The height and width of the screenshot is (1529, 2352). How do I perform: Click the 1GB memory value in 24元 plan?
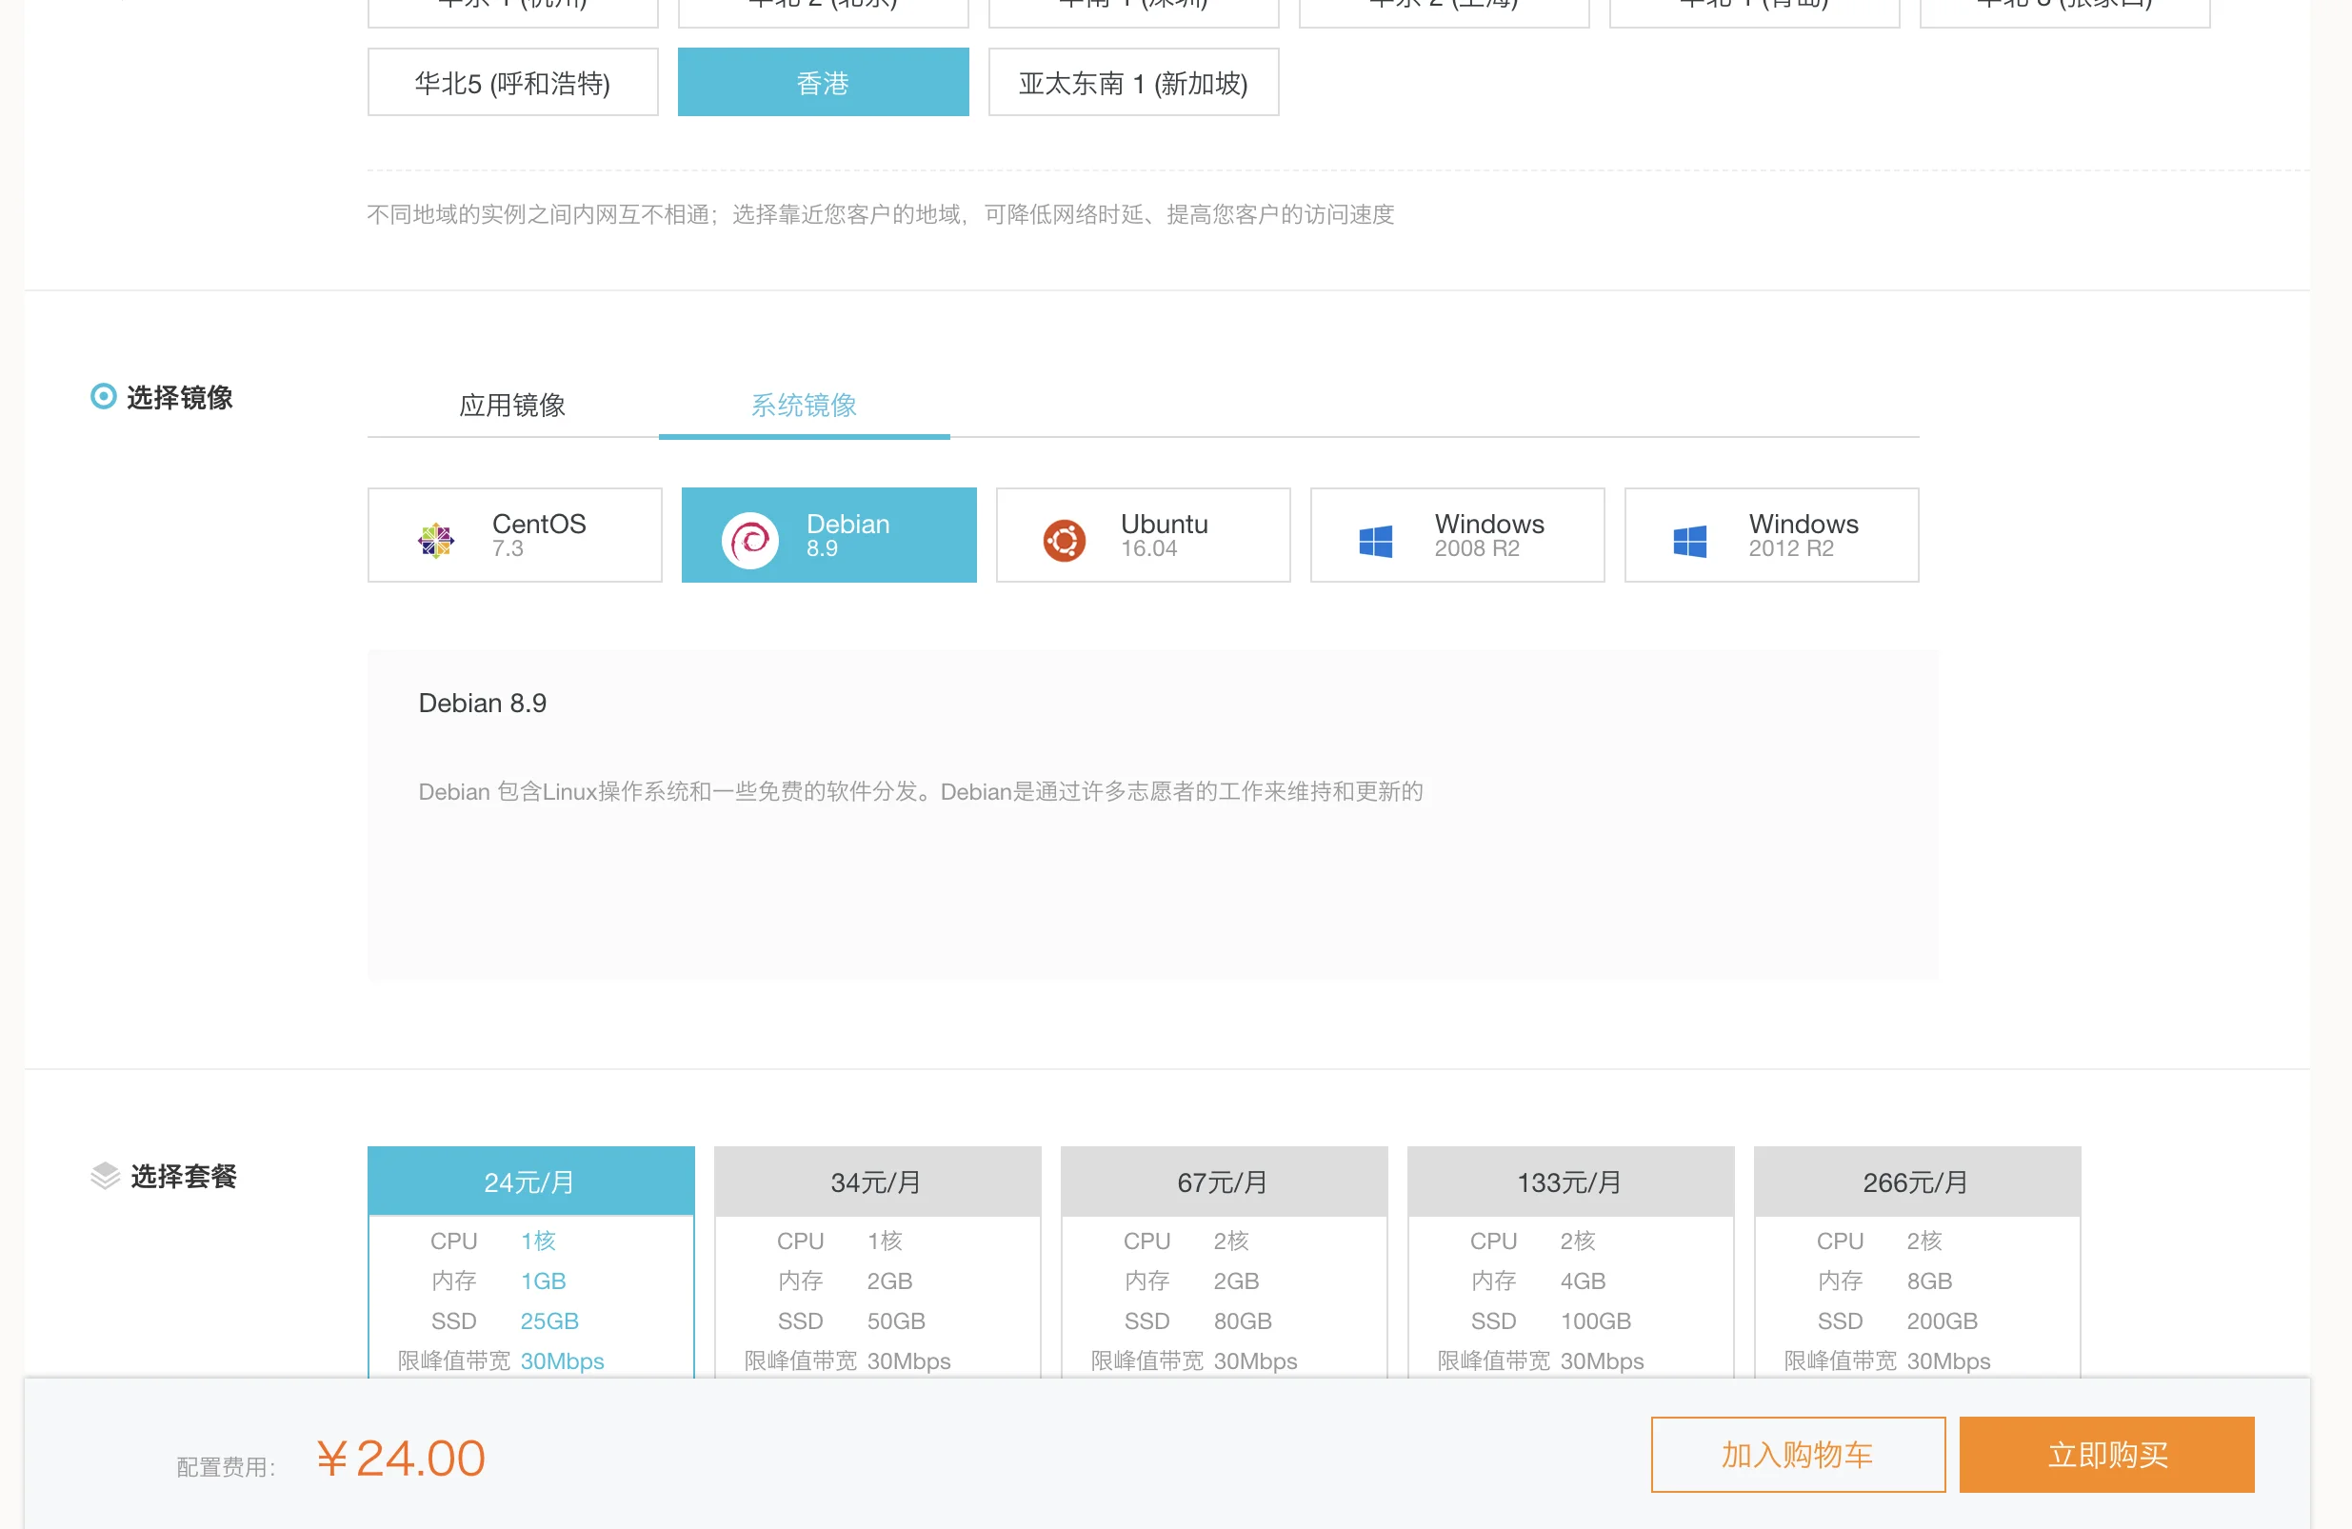(543, 1281)
